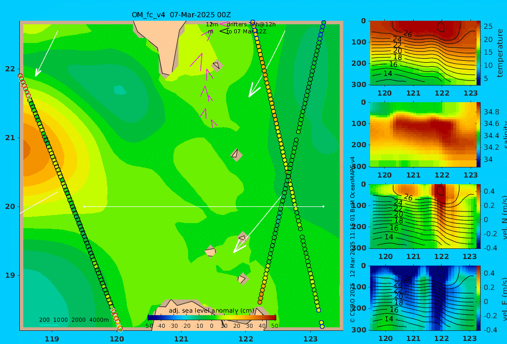507x344 pixels.
Task: Click the right endpoint of the white transect line
Action: pos(323,206)
